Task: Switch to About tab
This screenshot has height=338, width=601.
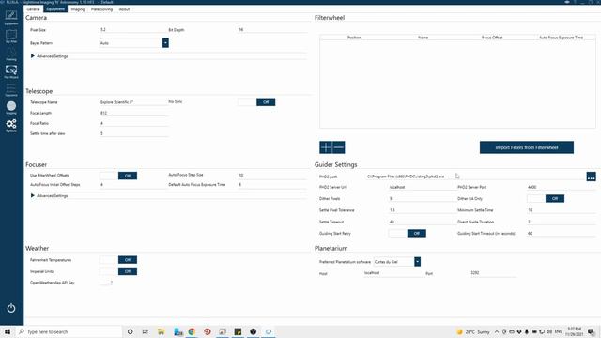Action: click(124, 9)
